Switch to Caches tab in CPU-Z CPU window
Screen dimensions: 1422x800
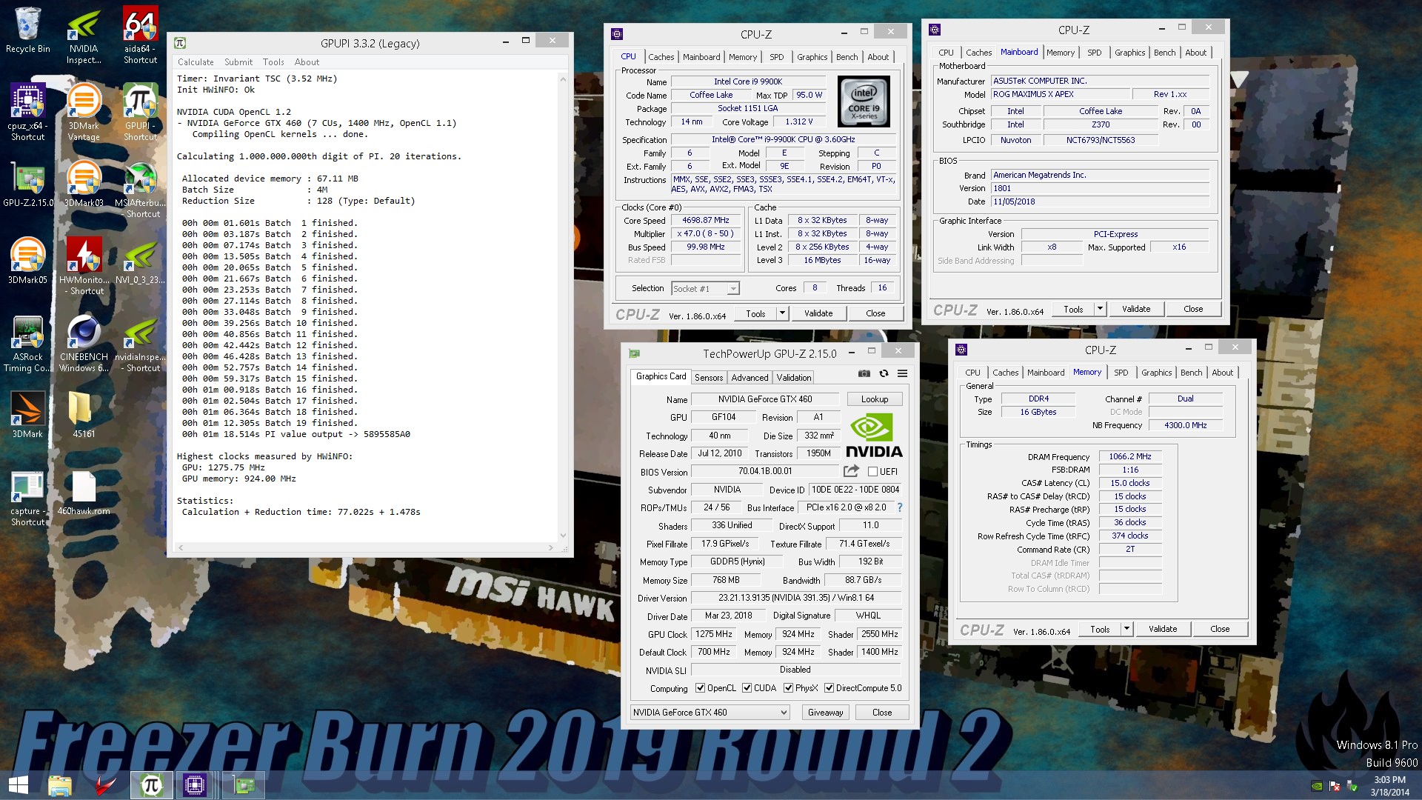pyautogui.click(x=661, y=57)
